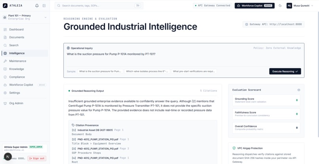Click the Knowledge book icon
This screenshot has height=164, width=319.
(x=5, y=69)
